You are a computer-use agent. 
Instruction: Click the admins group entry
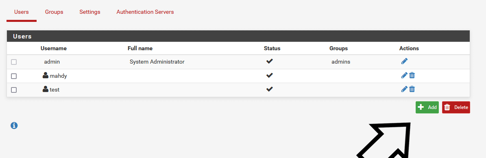point(341,62)
